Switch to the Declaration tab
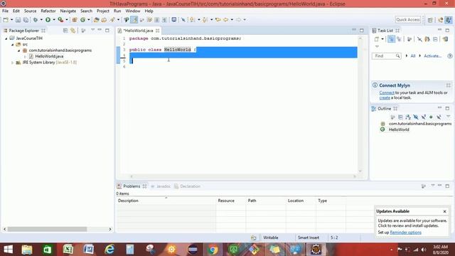The width and height of the screenshot is (455, 256). click(x=188, y=186)
